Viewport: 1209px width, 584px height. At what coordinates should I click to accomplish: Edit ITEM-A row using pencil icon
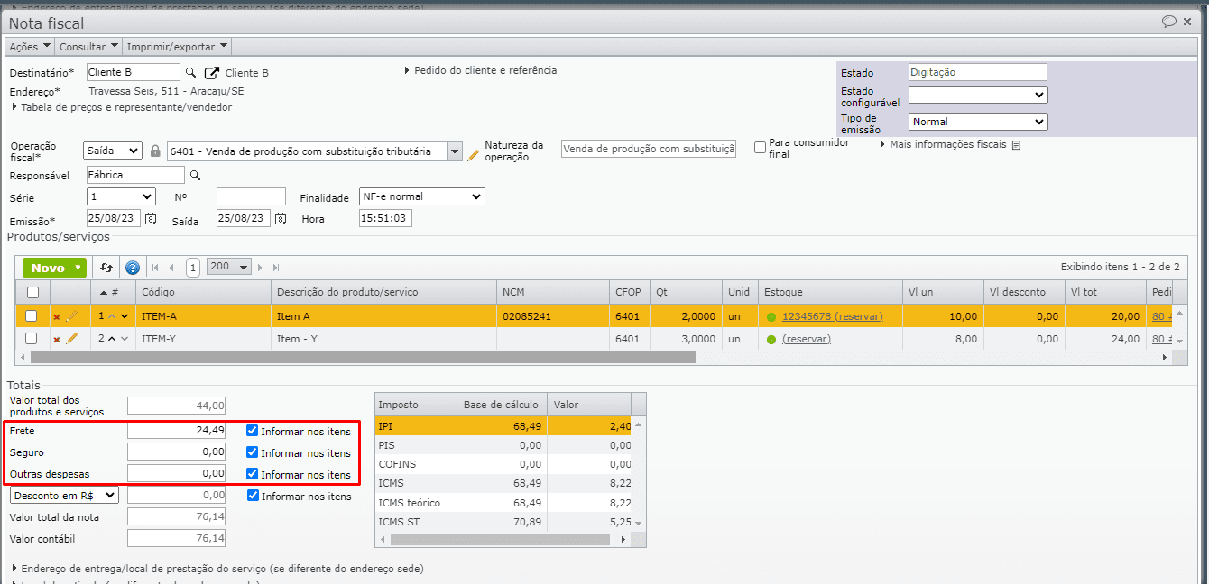point(72,316)
